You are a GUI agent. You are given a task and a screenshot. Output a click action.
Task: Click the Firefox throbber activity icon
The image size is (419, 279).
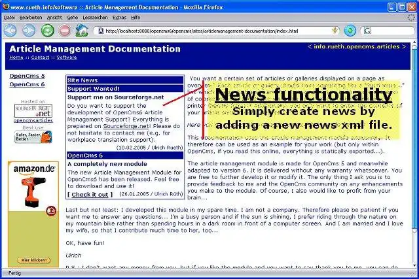411,18
